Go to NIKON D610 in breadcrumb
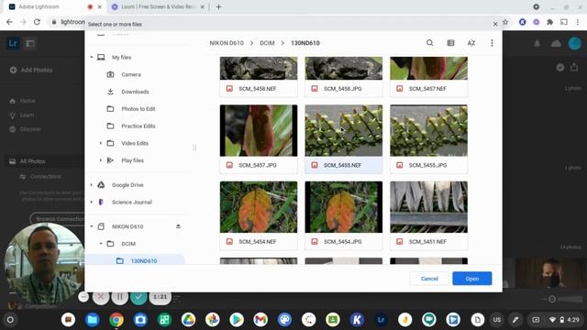 point(227,43)
